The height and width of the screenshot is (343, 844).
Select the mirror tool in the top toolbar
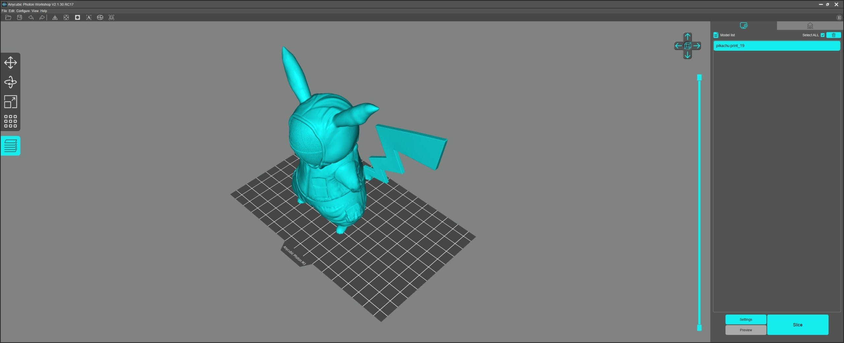pyautogui.click(x=55, y=17)
